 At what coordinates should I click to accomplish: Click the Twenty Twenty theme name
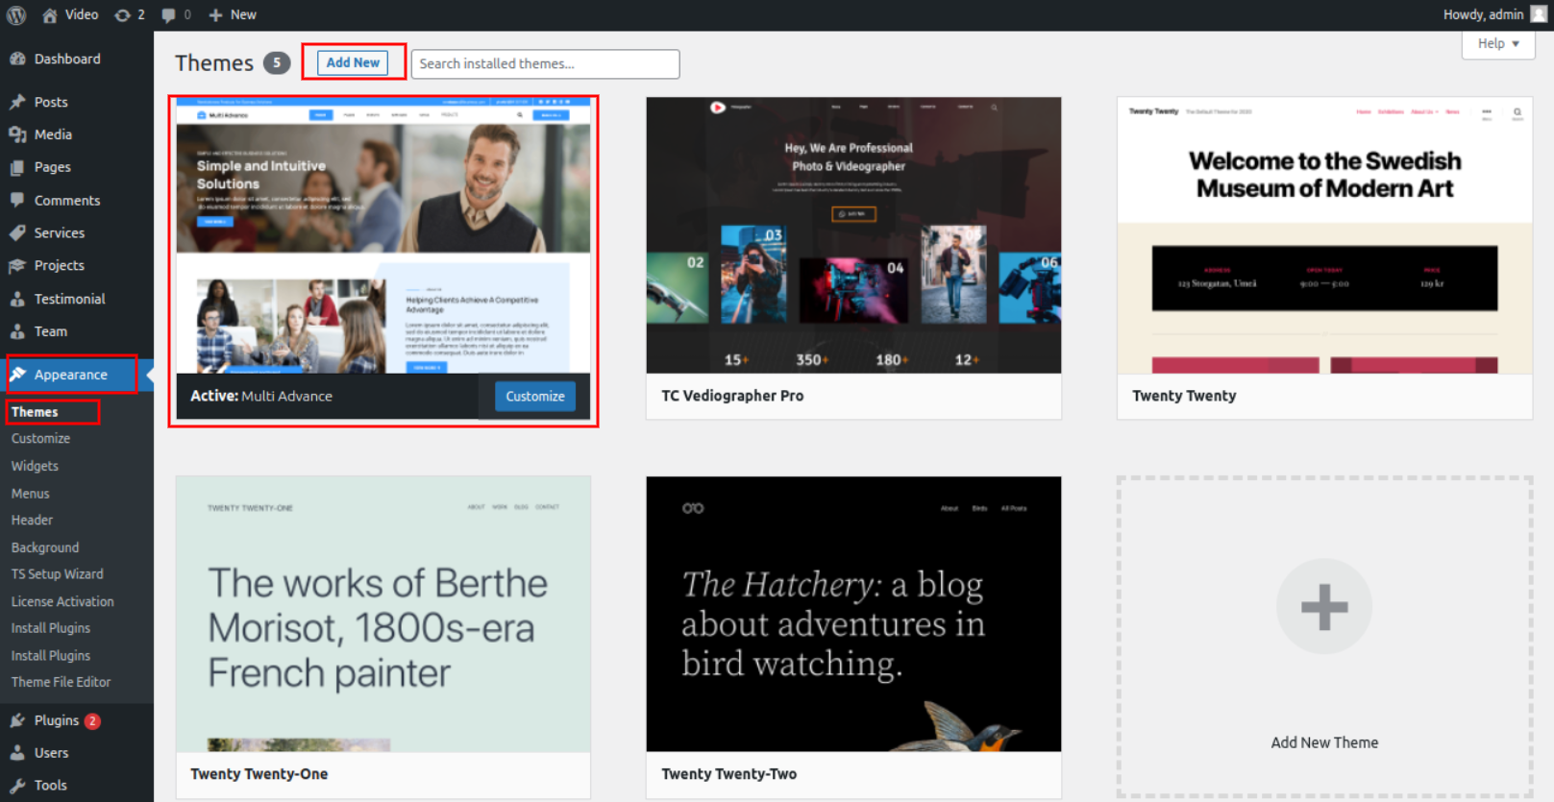click(x=1184, y=396)
